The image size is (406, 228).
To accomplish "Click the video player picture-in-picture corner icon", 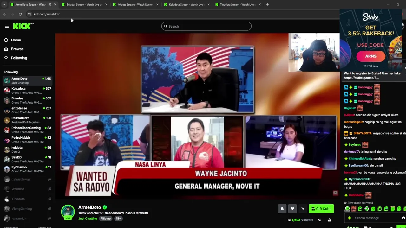I will pos(335,193).
